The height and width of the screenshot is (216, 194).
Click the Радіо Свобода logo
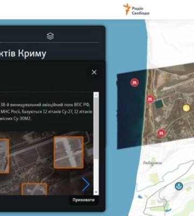pos(136,9)
